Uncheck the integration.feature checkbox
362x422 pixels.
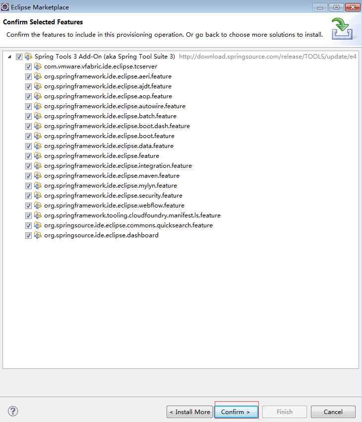(x=28, y=166)
